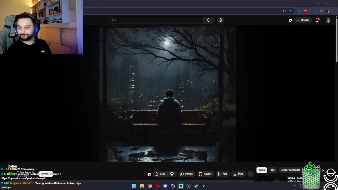Click the oyuneks.com/yayinci/riaxaph link
The height and width of the screenshot is (190, 338).
(23, 178)
